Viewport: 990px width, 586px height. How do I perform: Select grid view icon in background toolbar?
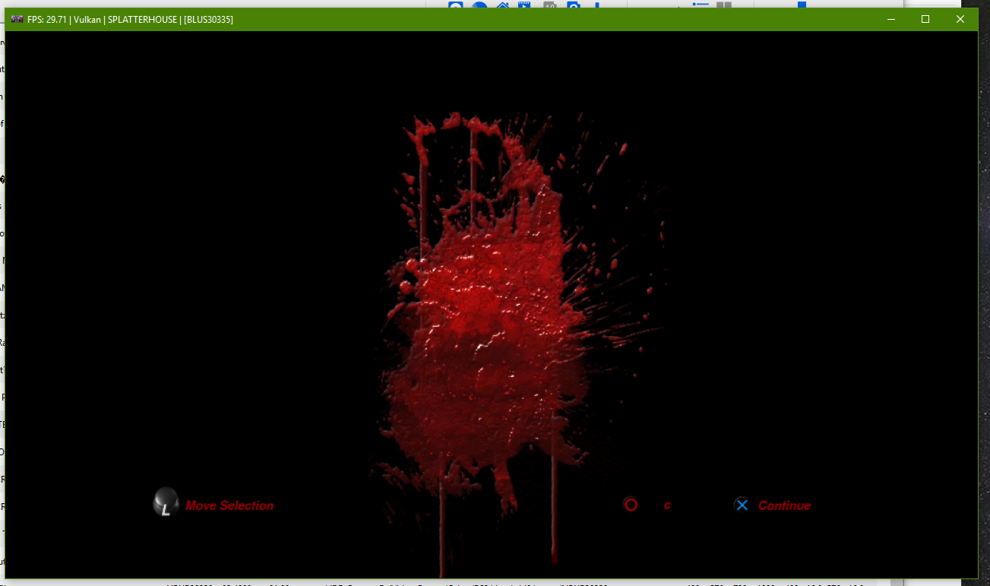pyautogui.click(x=724, y=4)
